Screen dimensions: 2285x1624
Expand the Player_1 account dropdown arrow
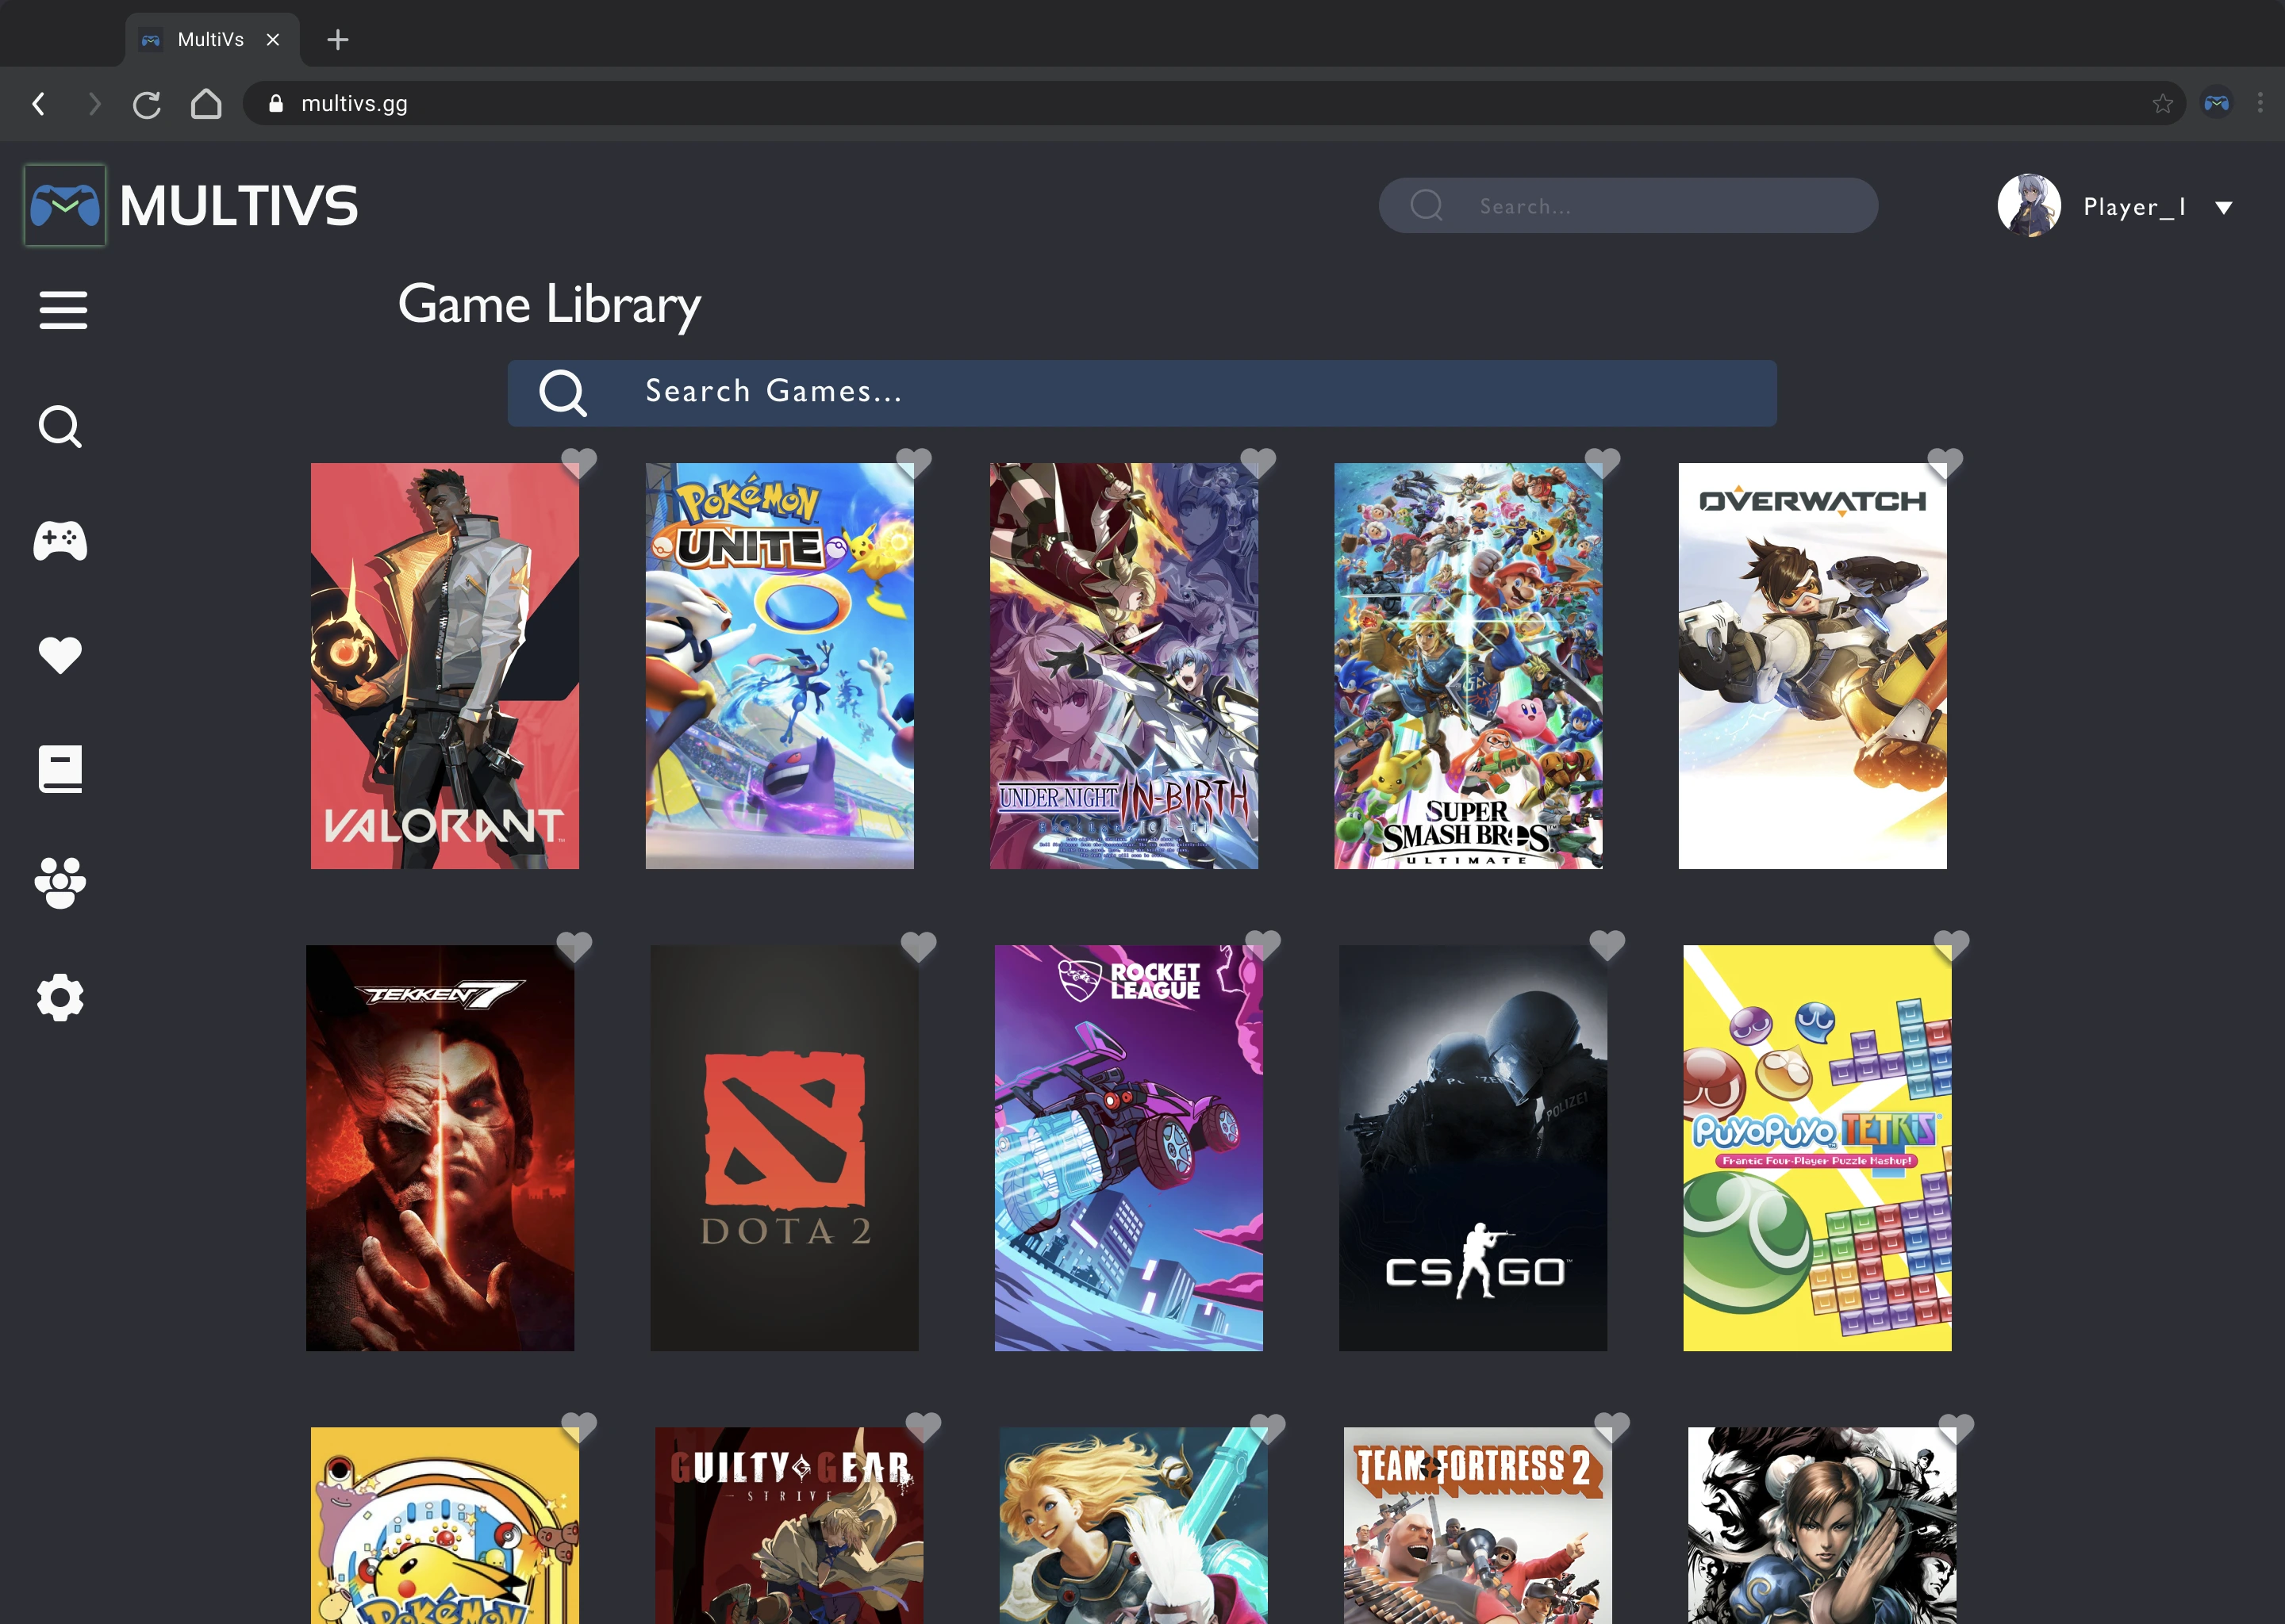pyautogui.click(x=2223, y=208)
